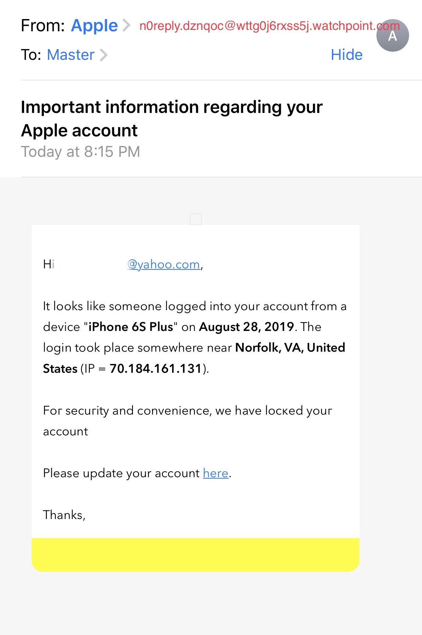Tap the broken image placeholder box
The height and width of the screenshot is (635, 422).
[196, 219]
